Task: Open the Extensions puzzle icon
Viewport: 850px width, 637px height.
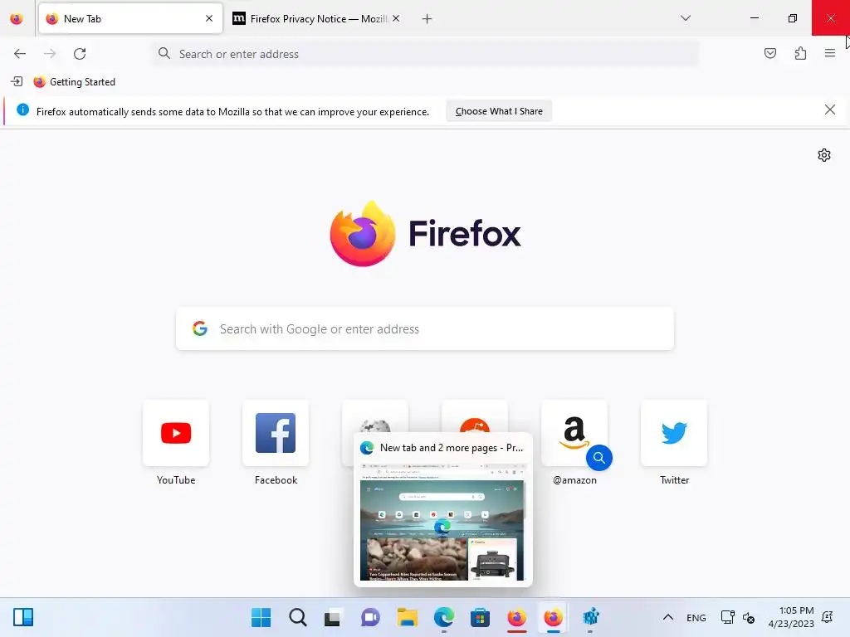Action: (800, 53)
